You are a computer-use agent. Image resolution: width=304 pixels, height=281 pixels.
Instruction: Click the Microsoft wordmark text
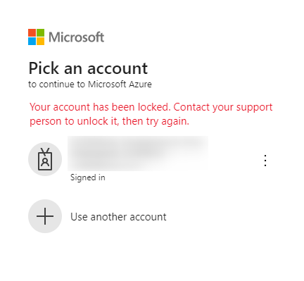[76, 37]
